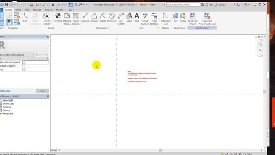Choose the Masking Region tool
The width and height of the screenshot is (275, 155).
click(67, 19)
